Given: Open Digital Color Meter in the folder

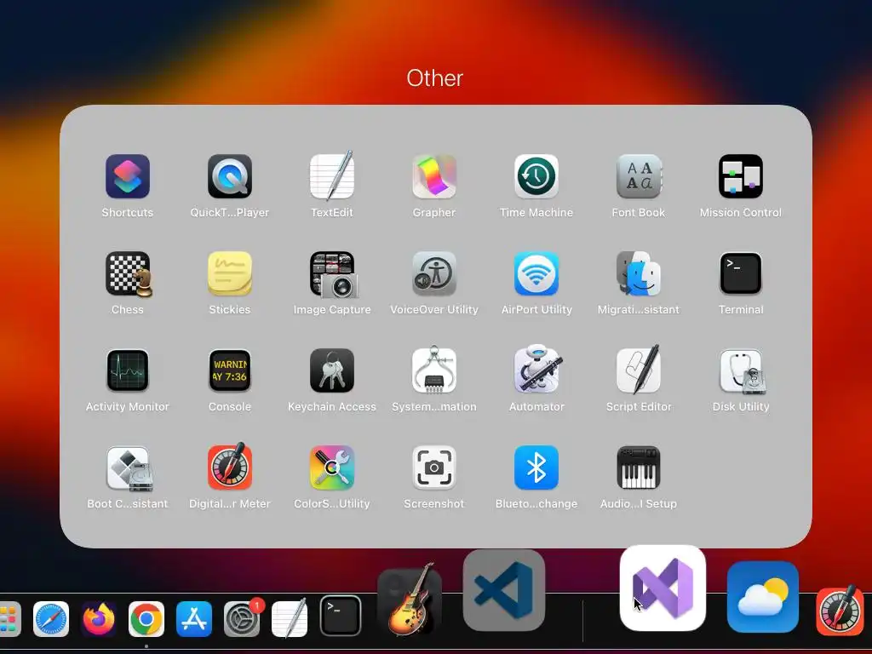Looking at the screenshot, I should (x=230, y=467).
